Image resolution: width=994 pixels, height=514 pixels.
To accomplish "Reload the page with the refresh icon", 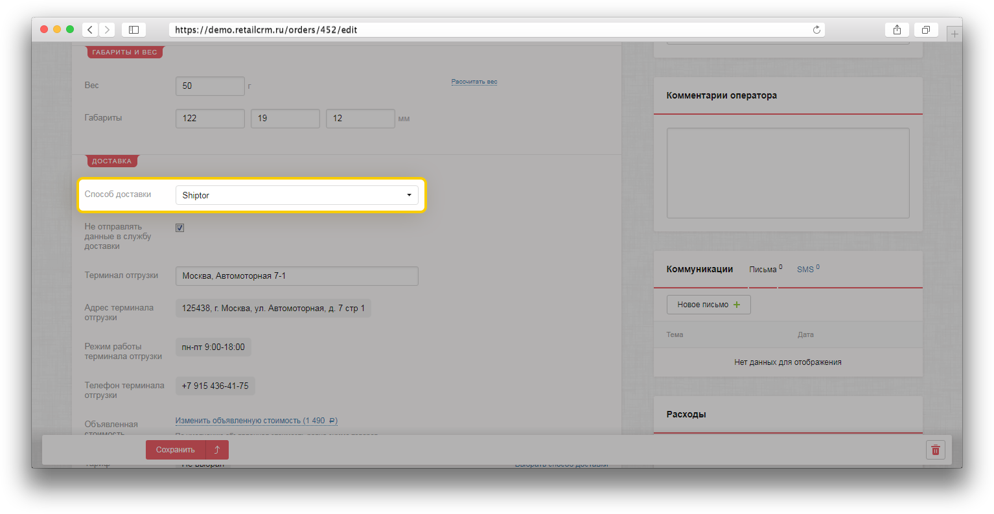I will click(x=816, y=30).
